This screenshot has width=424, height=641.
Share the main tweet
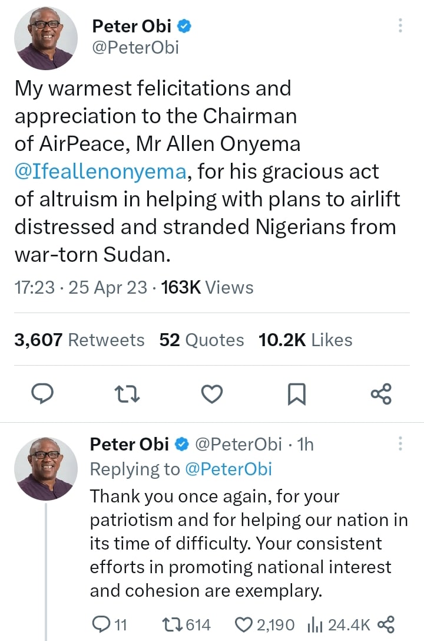381,394
